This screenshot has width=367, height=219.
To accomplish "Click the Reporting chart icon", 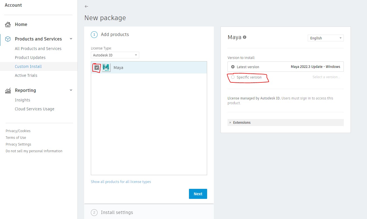I will pyautogui.click(x=8, y=91).
